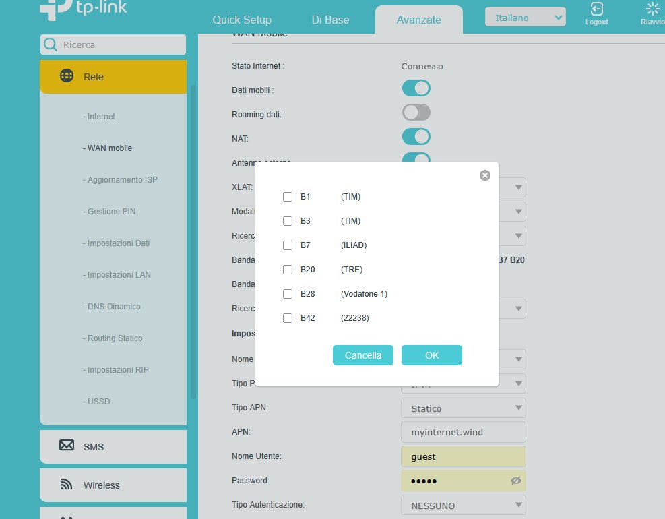Toggle the Dati mobili switch
The height and width of the screenshot is (519, 665).
click(416, 88)
